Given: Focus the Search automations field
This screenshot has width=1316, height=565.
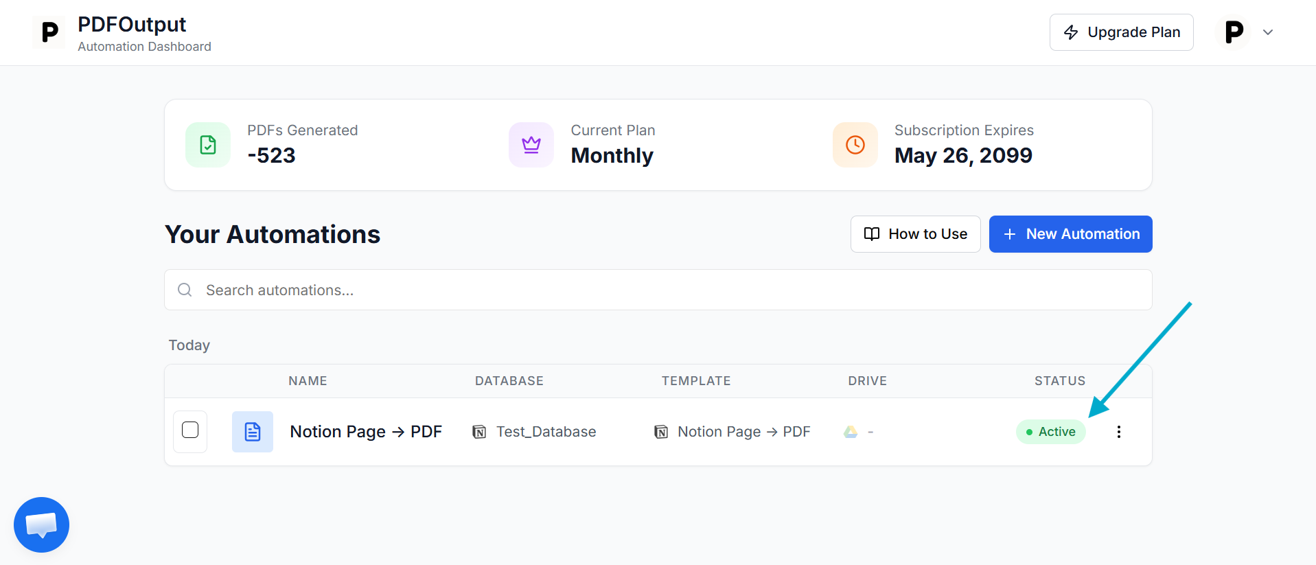Looking at the screenshot, I should click(x=658, y=290).
